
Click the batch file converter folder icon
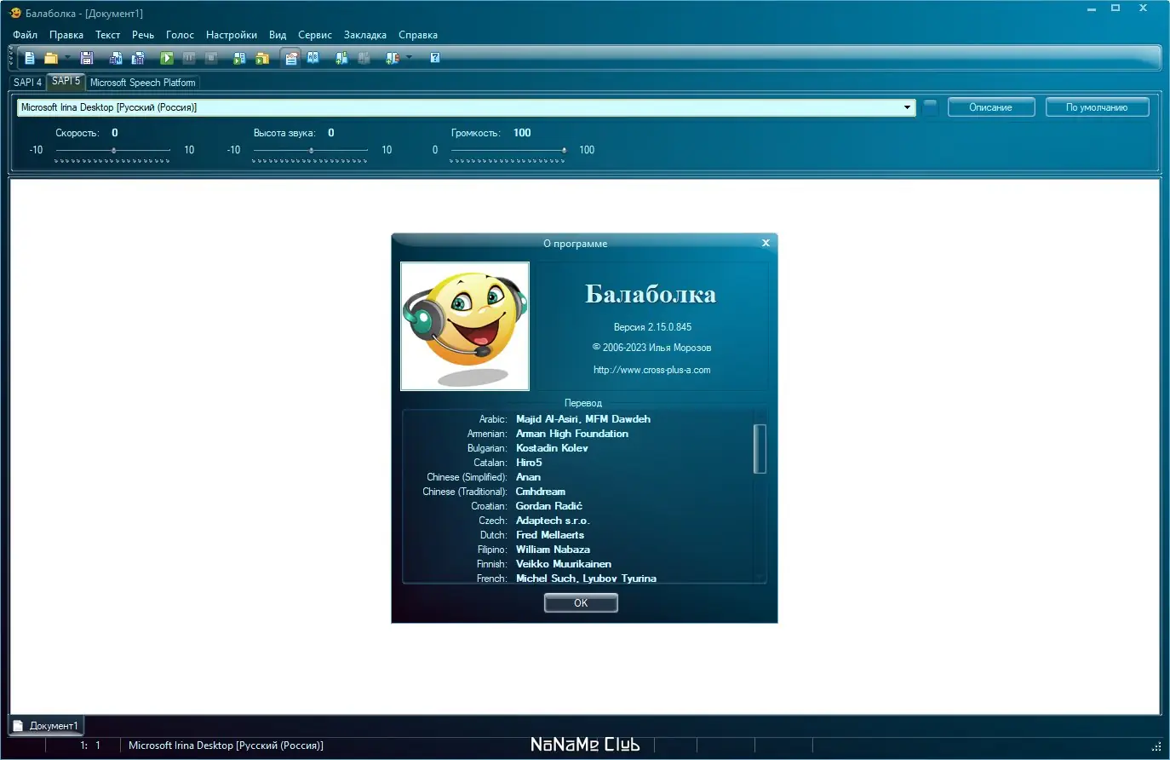click(262, 58)
